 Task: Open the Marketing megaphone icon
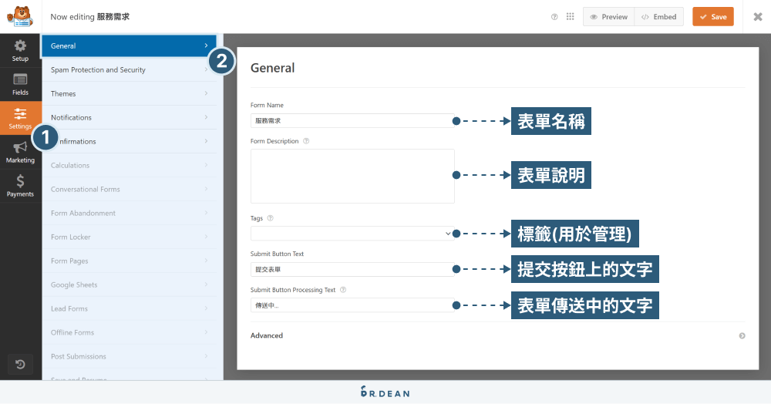(x=20, y=147)
